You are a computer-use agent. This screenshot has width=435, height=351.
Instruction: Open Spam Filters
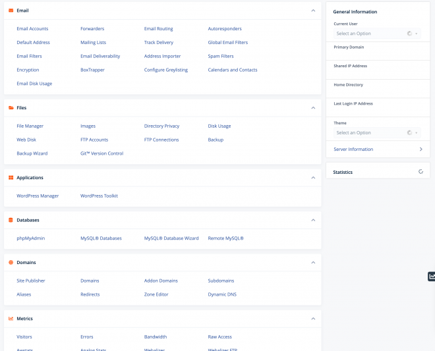(221, 56)
